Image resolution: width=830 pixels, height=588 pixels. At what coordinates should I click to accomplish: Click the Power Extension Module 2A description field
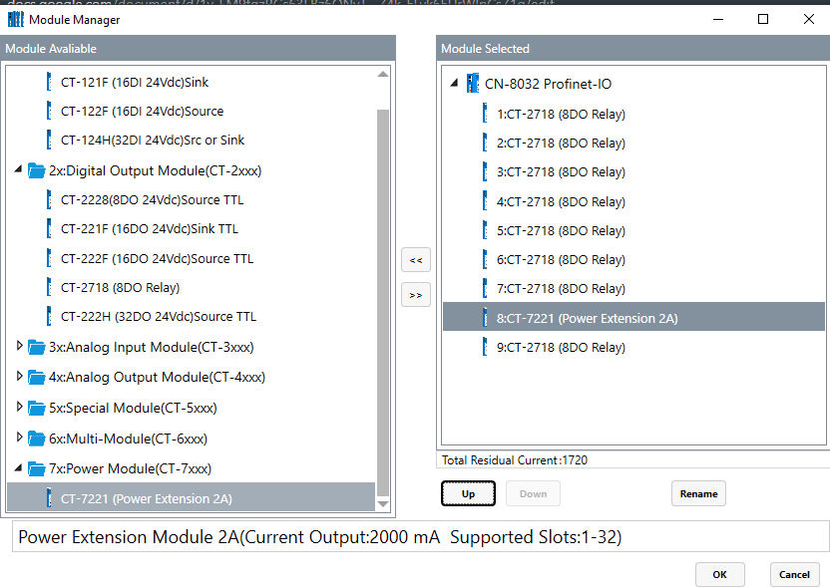click(x=420, y=537)
